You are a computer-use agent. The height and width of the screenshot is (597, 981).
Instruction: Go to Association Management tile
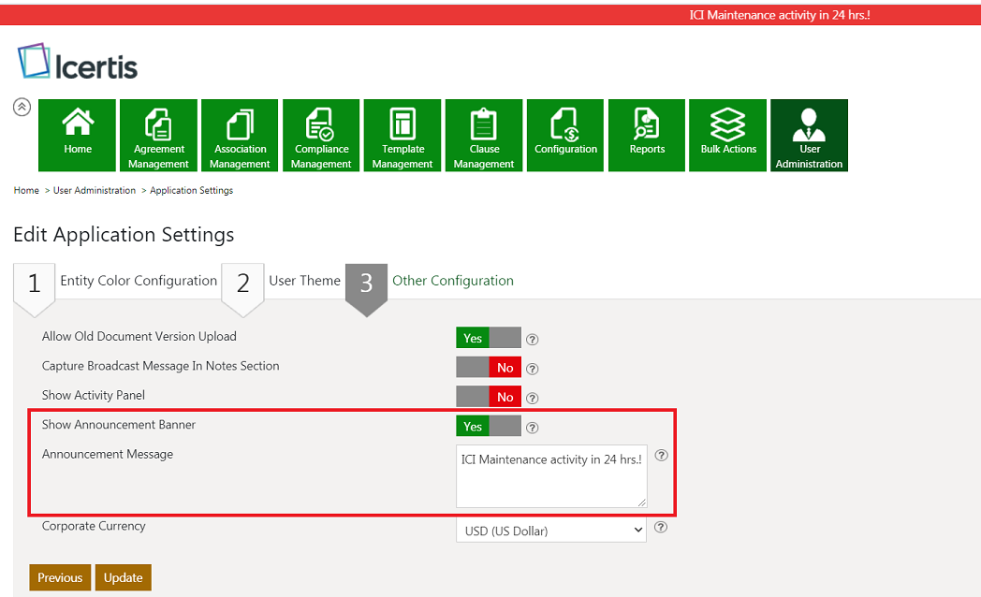240,135
